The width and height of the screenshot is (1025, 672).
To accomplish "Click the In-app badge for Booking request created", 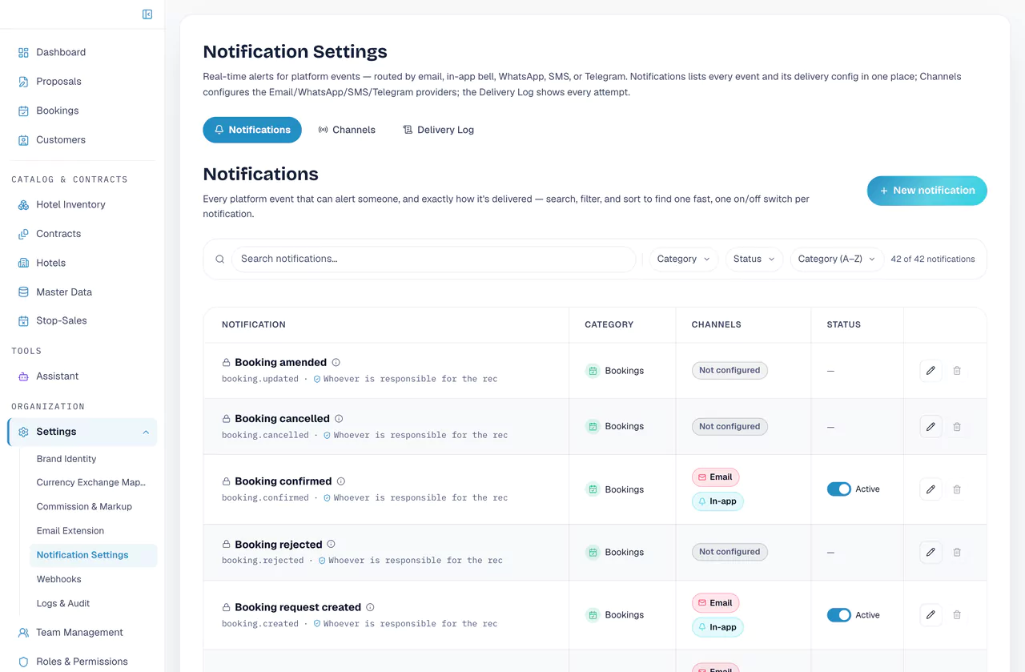I will 717,627.
